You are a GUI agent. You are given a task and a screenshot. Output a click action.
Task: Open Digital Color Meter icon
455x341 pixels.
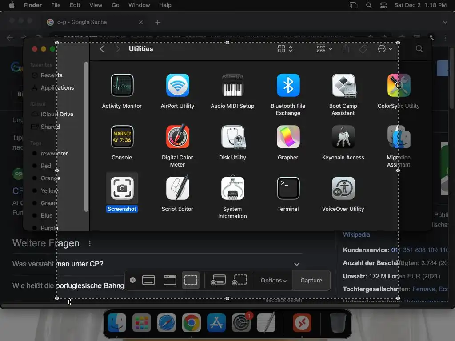pyautogui.click(x=177, y=137)
